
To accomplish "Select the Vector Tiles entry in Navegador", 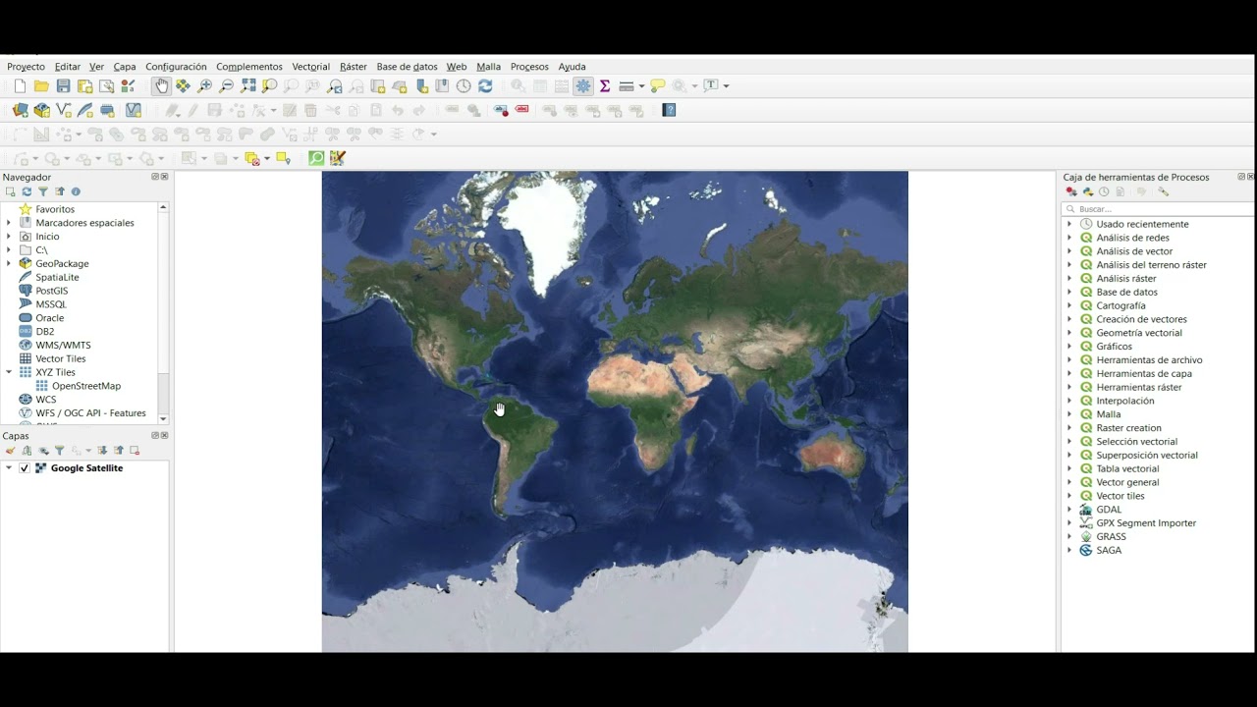I will tap(61, 358).
